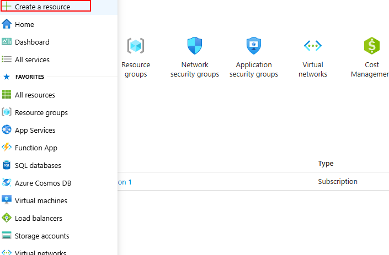389x255 pixels.
Task: Click sidebar Virtual networks arrows icon
Action: pyautogui.click(x=7, y=253)
